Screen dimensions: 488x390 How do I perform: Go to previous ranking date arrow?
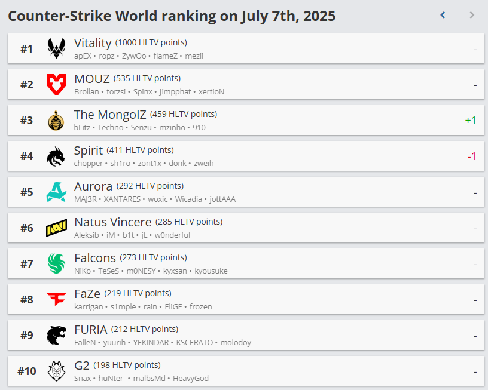[x=443, y=14]
